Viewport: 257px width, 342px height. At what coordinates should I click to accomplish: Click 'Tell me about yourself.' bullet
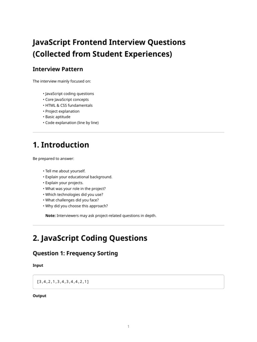click(65, 171)
